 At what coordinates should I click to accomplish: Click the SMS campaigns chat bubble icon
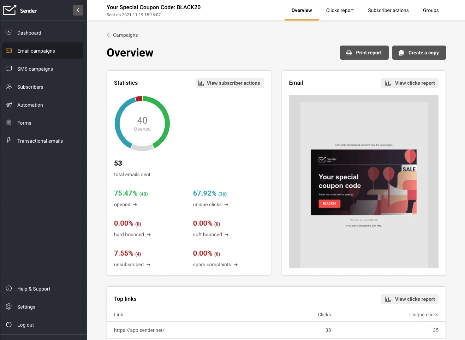pos(9,69)
